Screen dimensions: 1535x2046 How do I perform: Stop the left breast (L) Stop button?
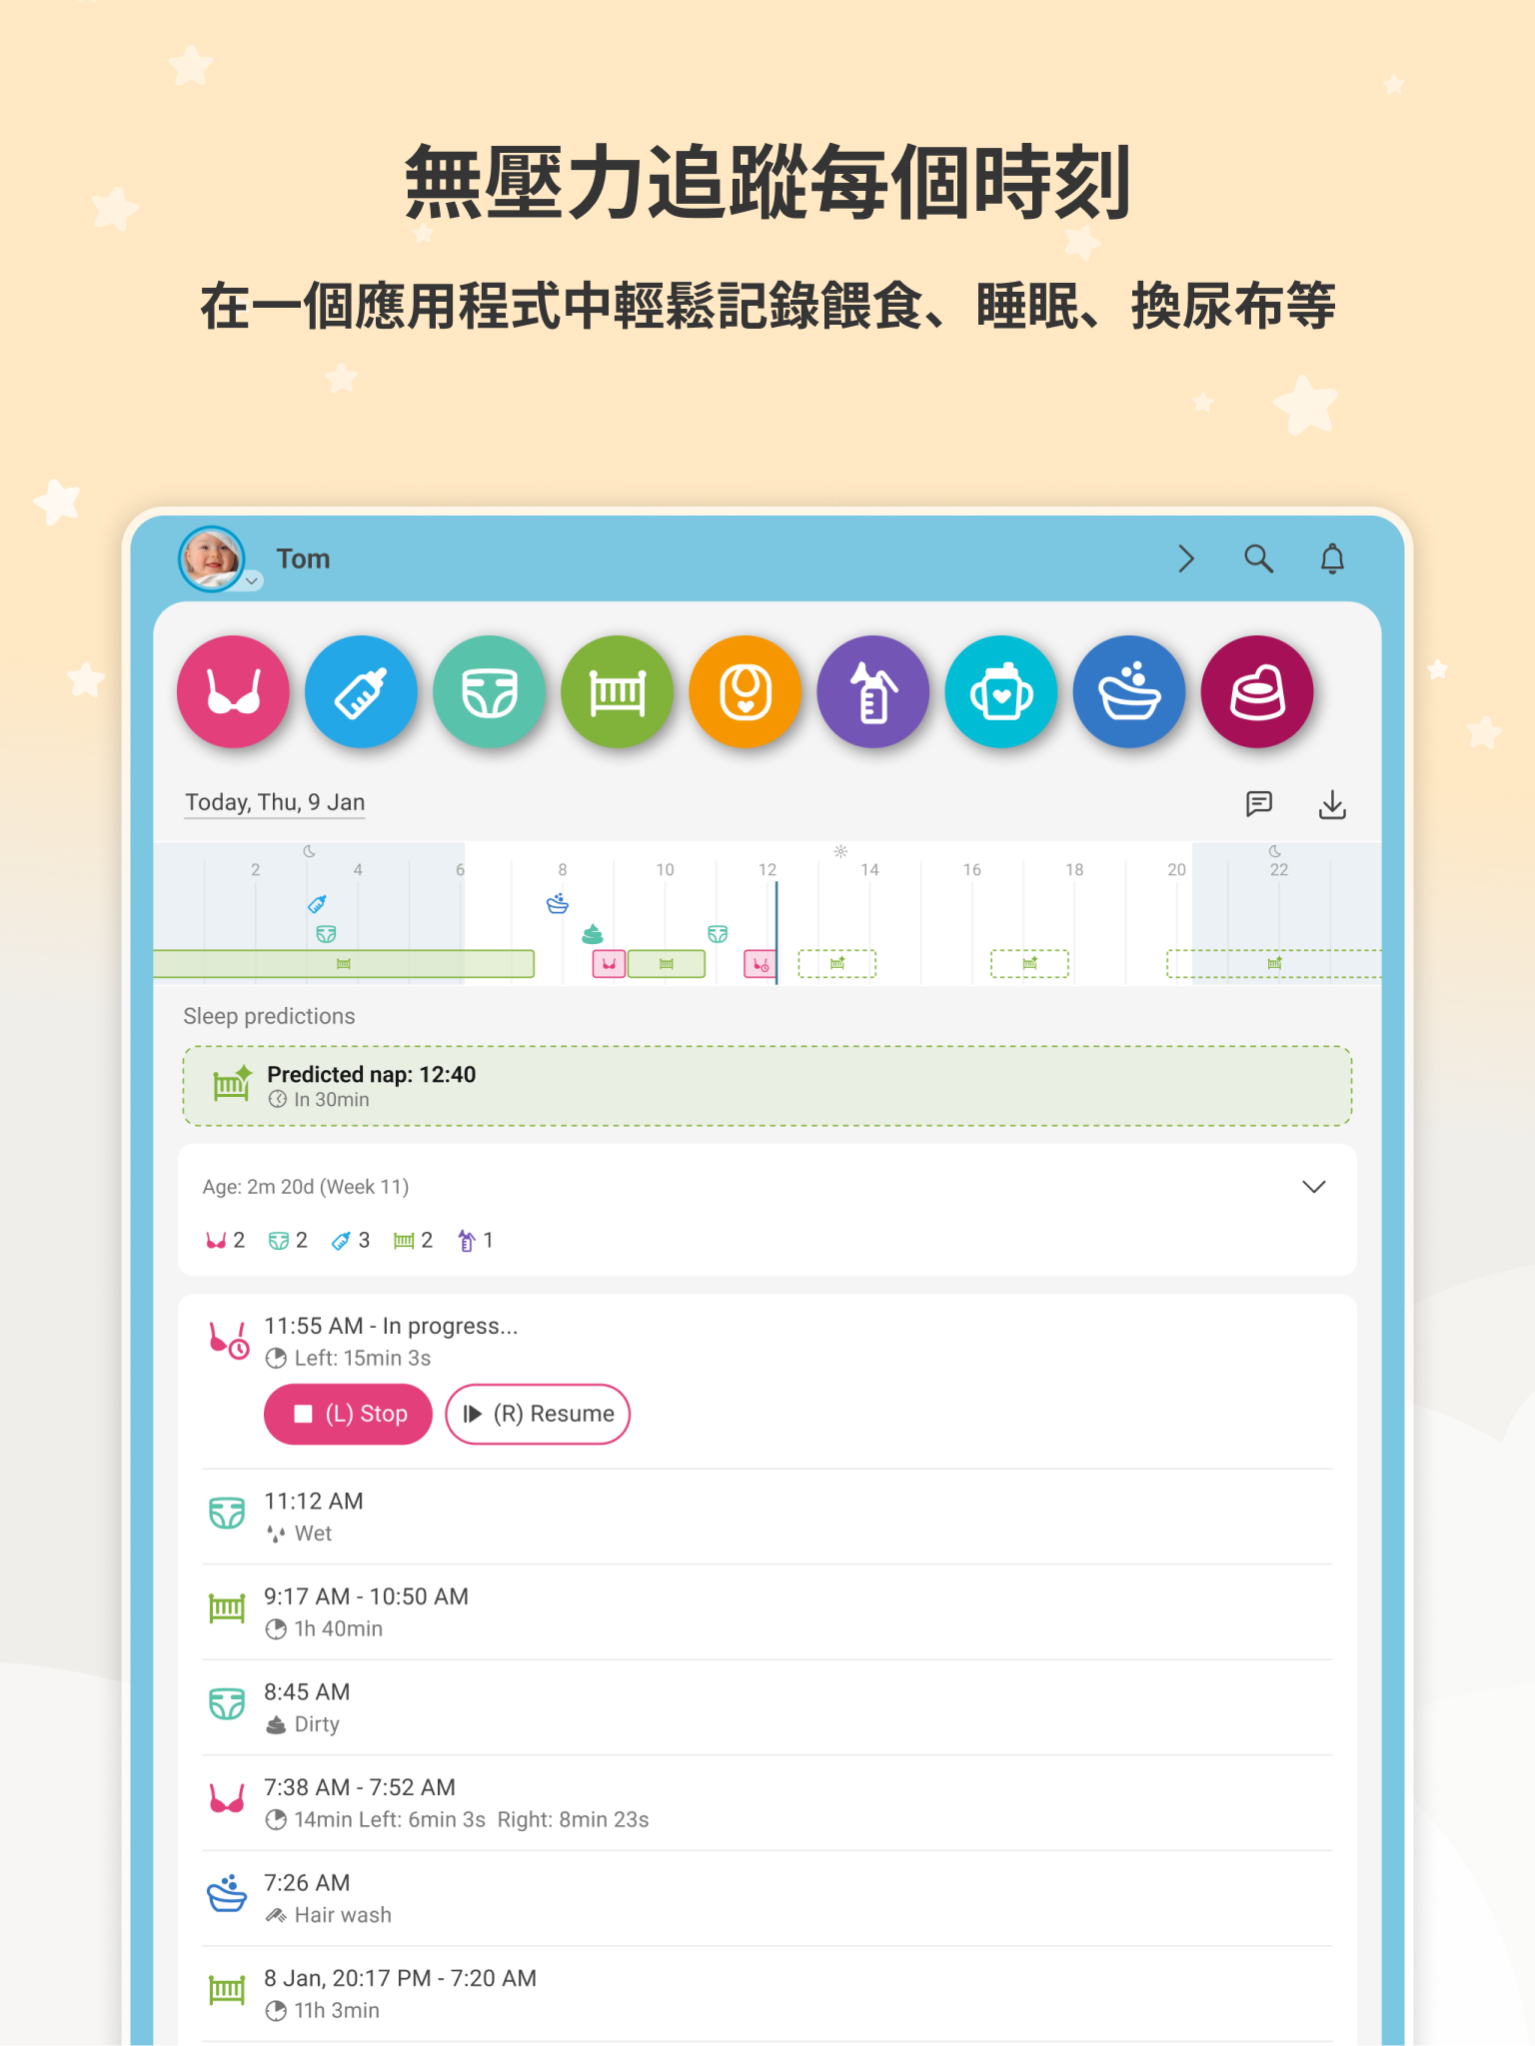point(348,1414)
